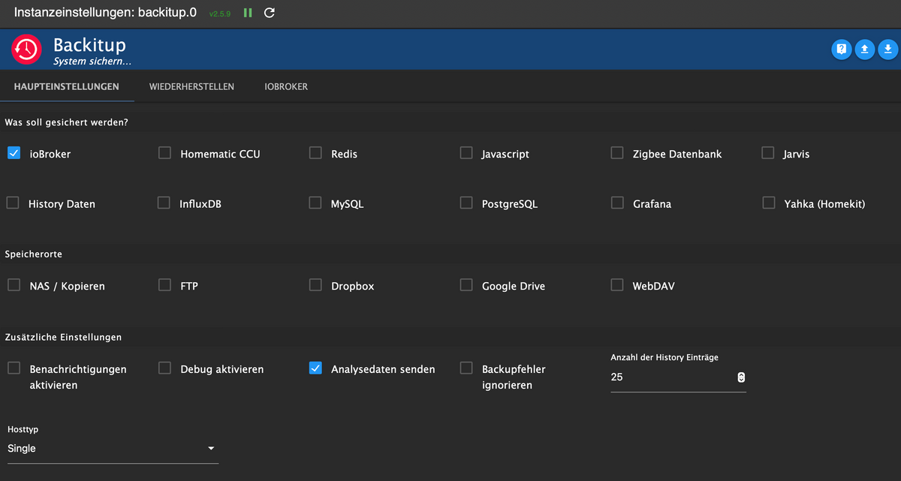Click the Speicherorte section heading

34,254
